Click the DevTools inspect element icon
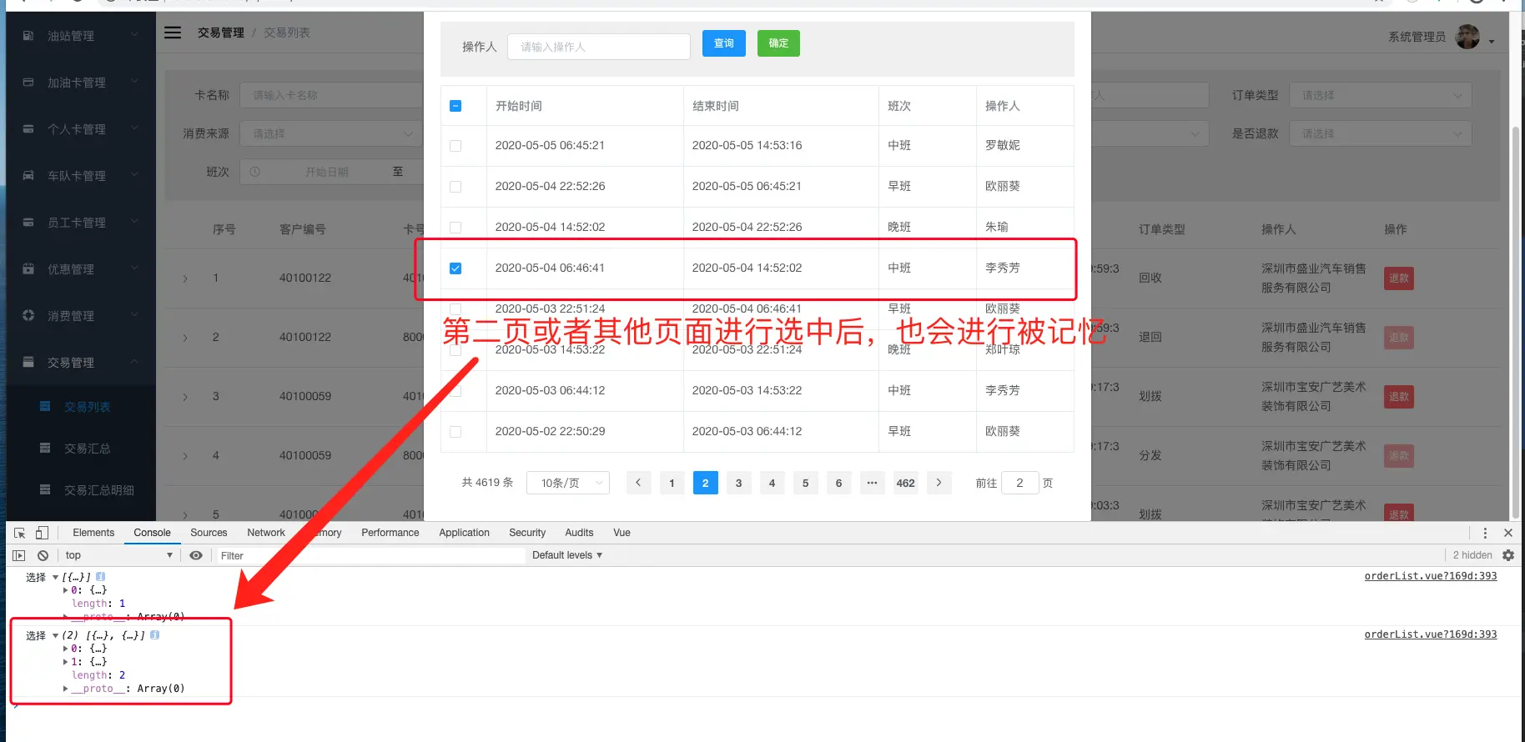Viewport: 1525px width, 742px height. pos(19,533)
